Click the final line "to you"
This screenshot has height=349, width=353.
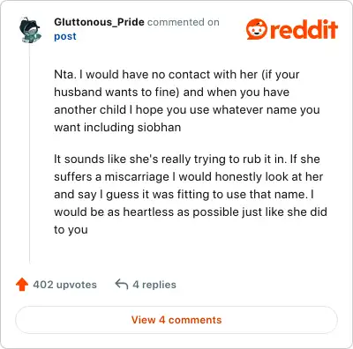coord(71,230)
